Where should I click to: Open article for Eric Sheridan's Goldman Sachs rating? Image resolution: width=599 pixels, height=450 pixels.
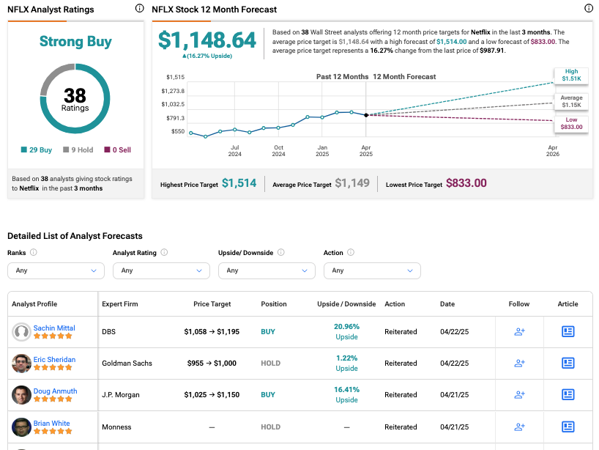568,364
